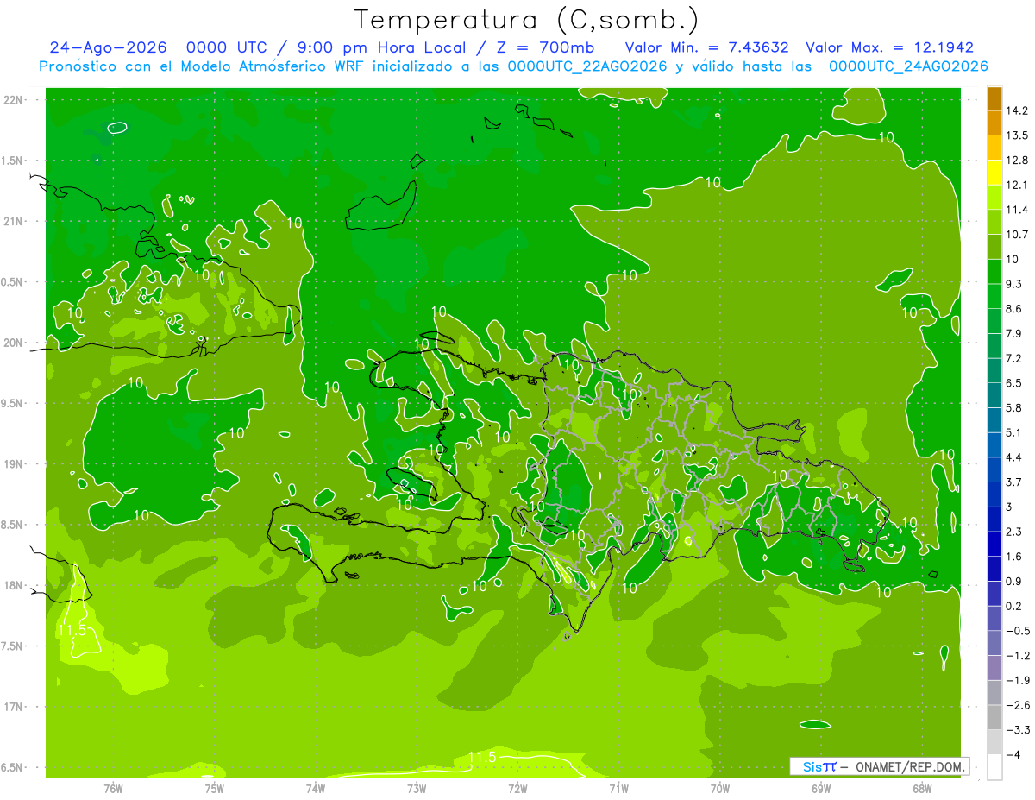Image resolution: width=1035 pixels, height=800 pixels.
Task: Click the 3.7 colorbar value
Action: click(x=1014, y=482)
